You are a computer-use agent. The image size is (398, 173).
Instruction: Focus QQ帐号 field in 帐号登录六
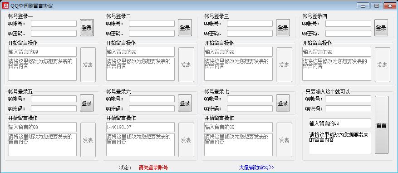pyautogui.click(x=152, y=99)
